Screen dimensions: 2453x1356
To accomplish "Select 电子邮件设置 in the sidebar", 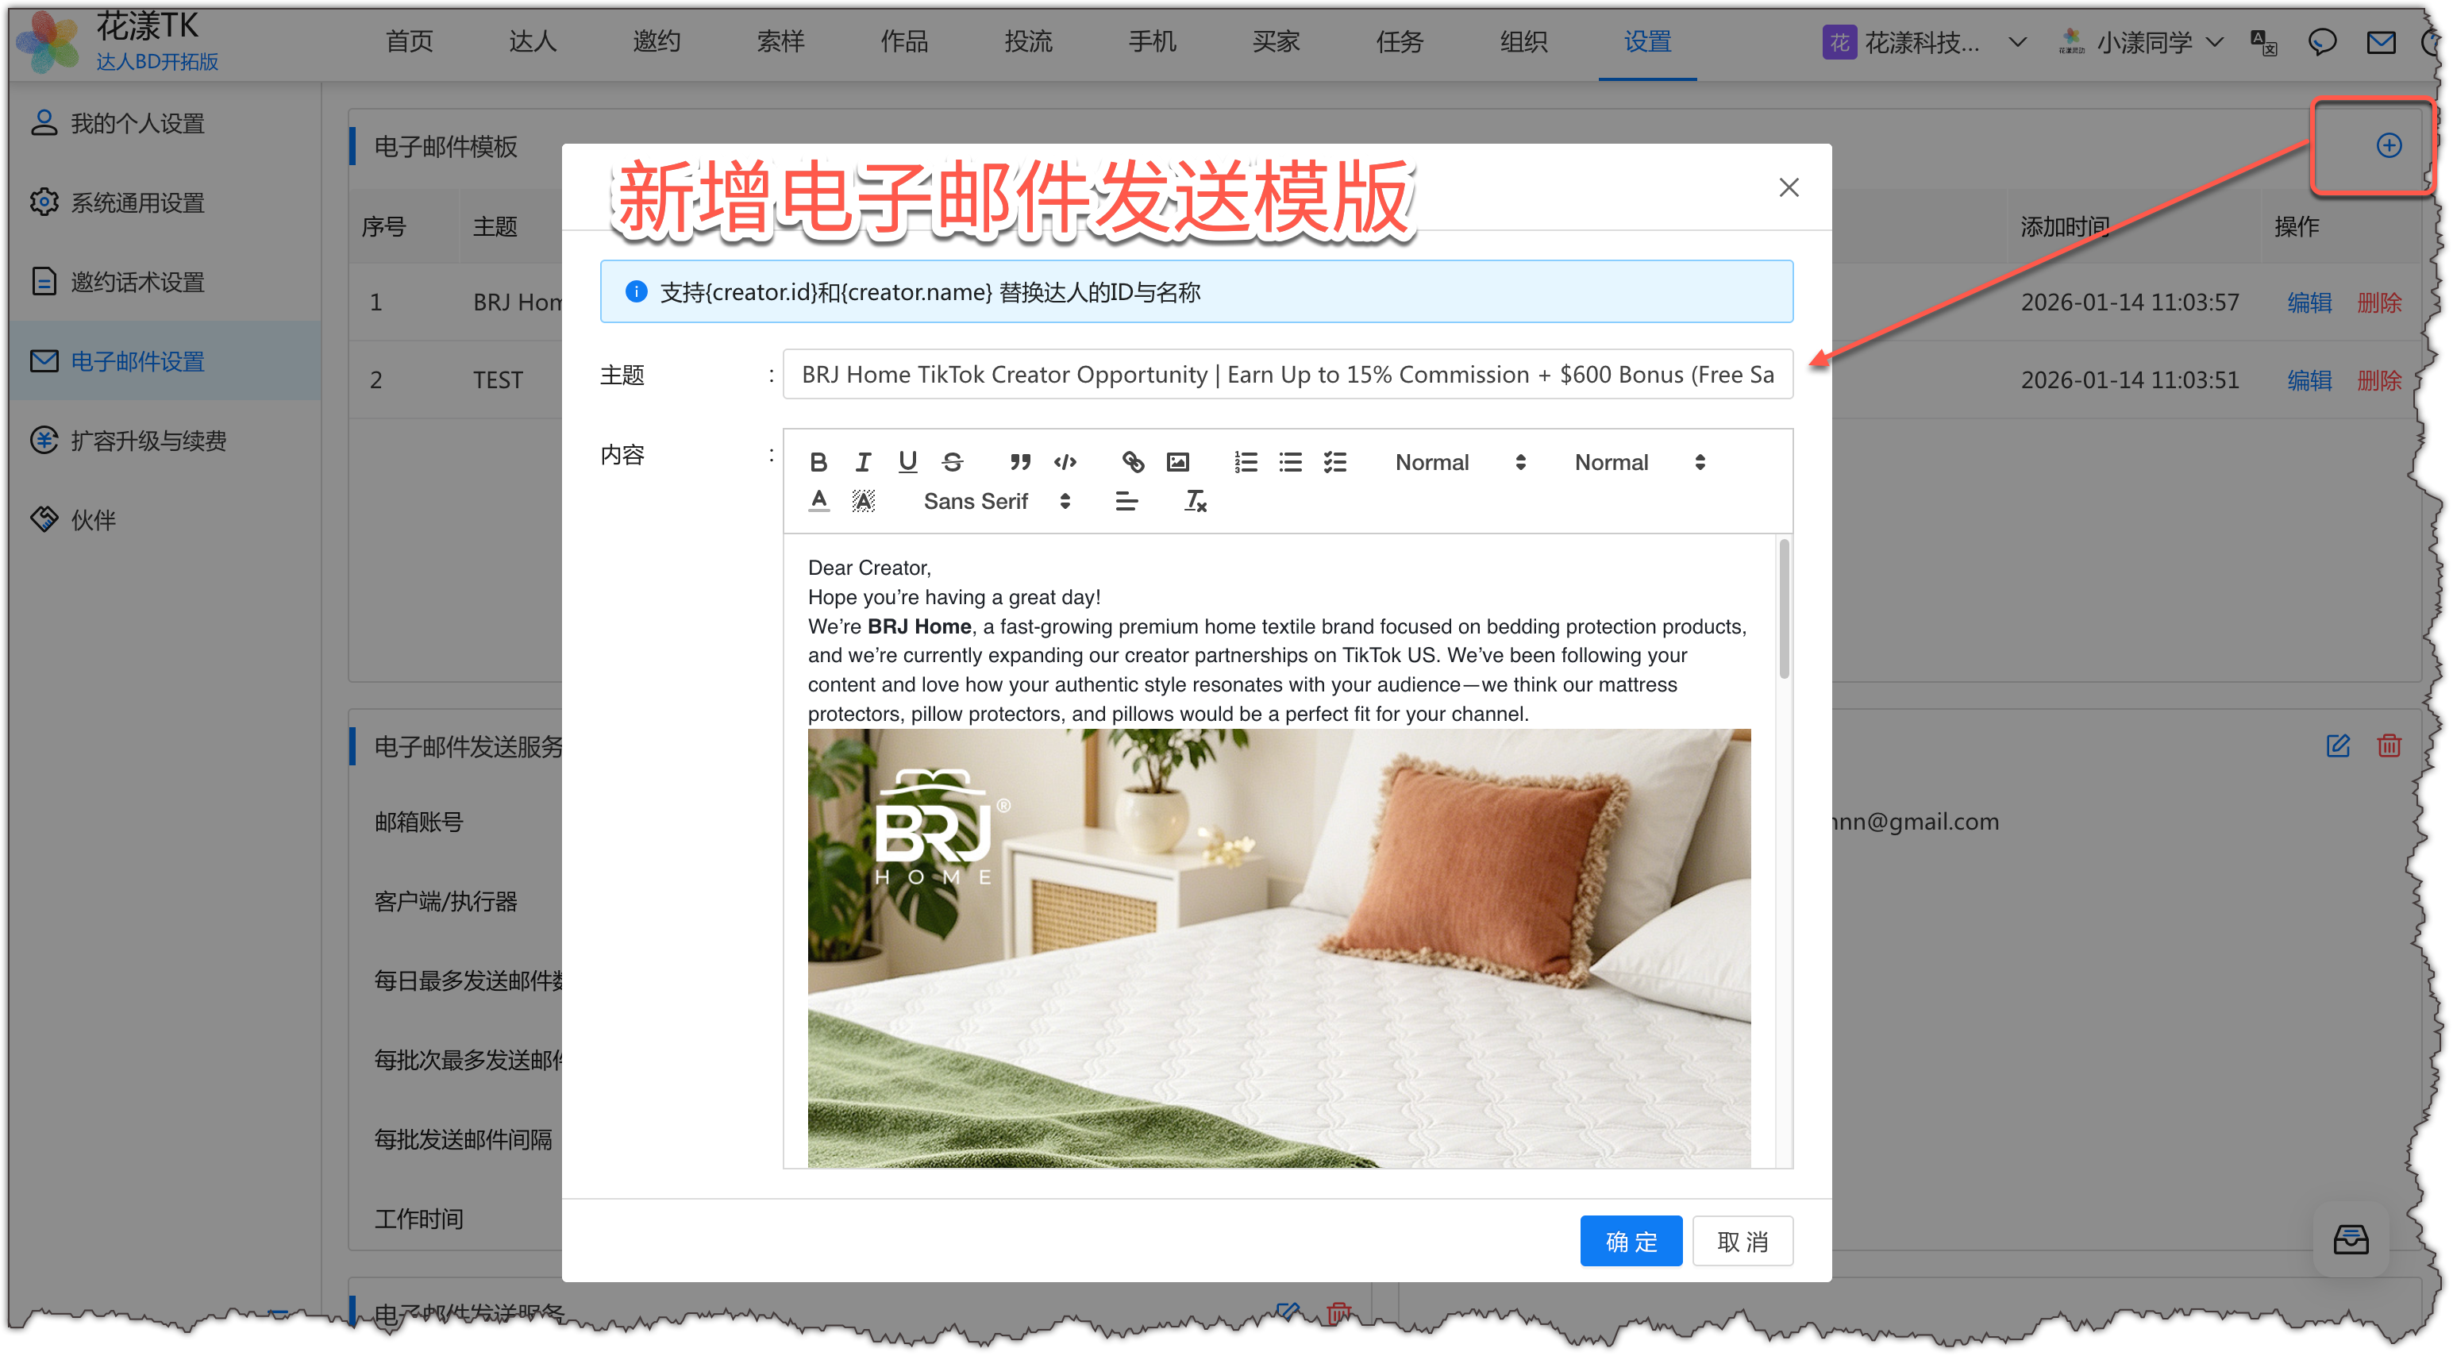I will [x=165, y=361].
